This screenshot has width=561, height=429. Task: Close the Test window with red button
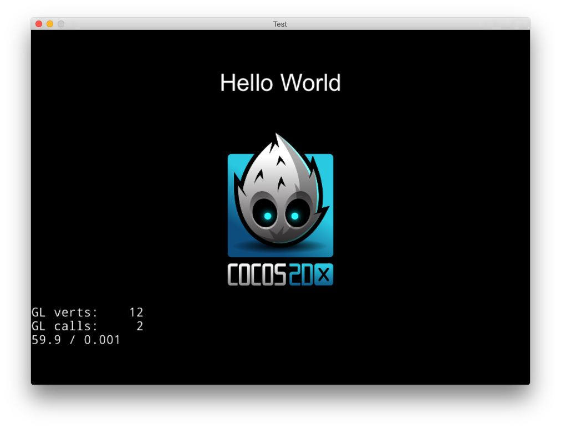(39, 24)
